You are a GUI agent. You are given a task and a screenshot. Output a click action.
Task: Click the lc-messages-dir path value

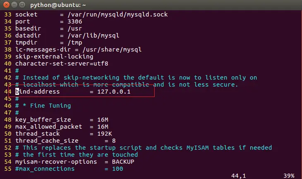(x=112, y=49)
